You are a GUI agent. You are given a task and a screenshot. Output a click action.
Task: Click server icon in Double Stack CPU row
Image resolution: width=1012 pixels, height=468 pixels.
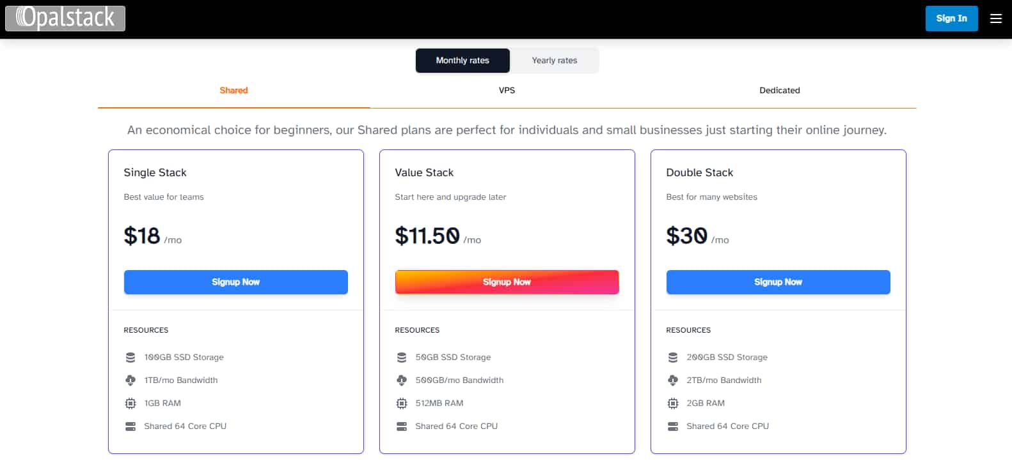point(673,426)
